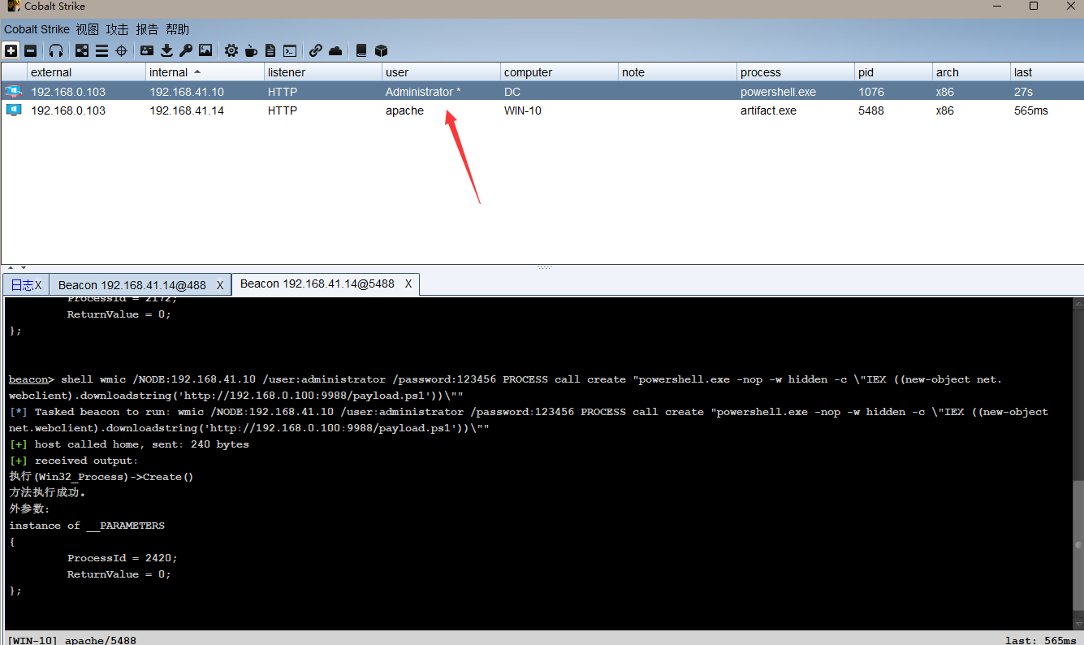Sort sessions by the external column header
The image size is (1084, 645).
click(x=86, y=72)
